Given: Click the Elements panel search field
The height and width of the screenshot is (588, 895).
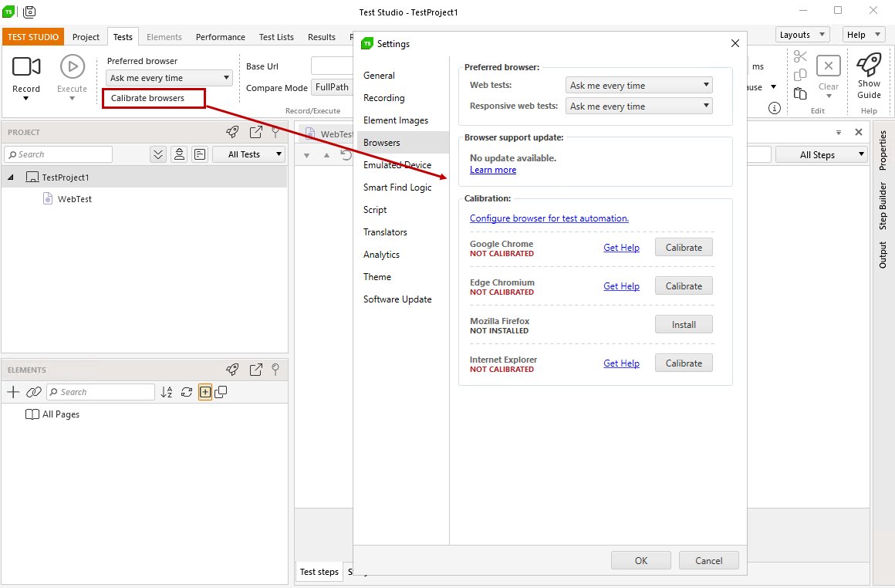Looking at the screenshot, I should click(100, 392).
